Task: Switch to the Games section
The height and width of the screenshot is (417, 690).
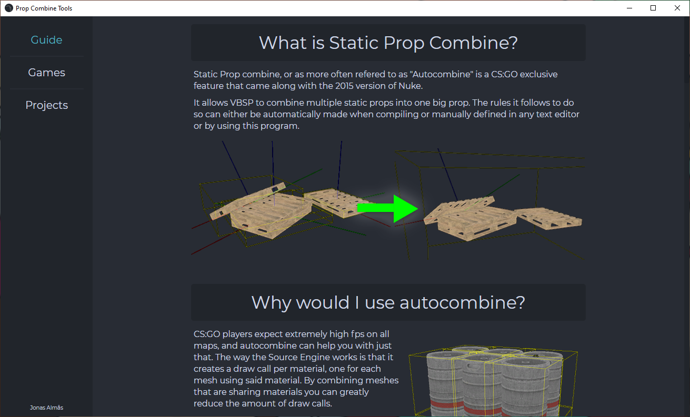Action: (46, 73)
